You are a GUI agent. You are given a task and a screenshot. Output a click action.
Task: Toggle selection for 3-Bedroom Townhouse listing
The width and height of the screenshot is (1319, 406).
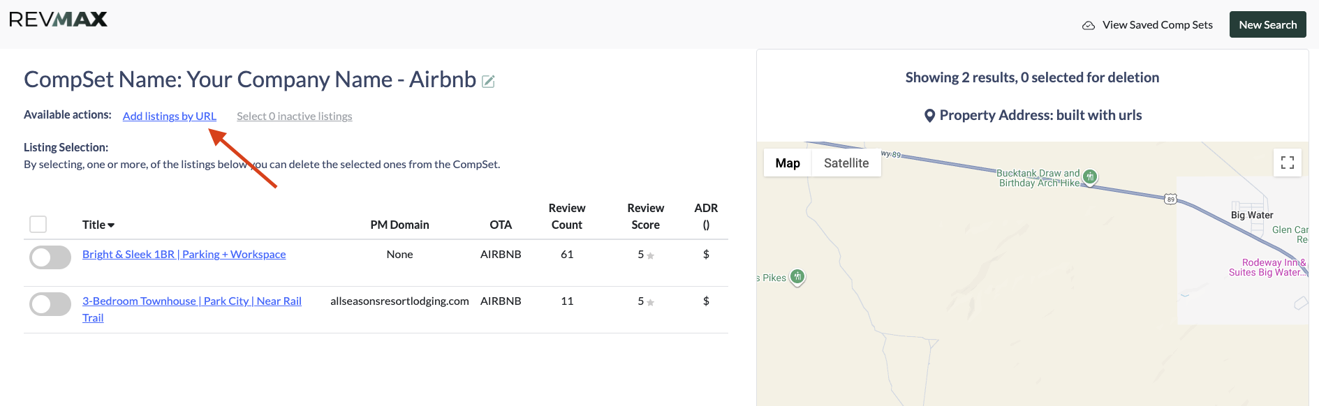pyautogui.click(x=50, y=304)
